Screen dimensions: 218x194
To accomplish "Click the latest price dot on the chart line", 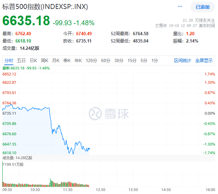I will (89, 148).
